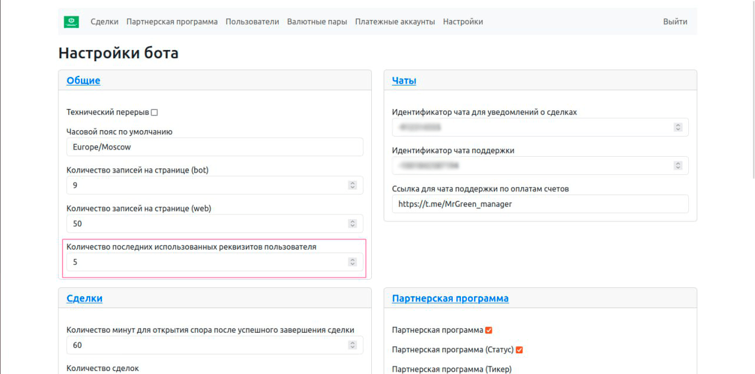Screen dimensions: 755x374
Task: Click the Часовой пояс по умолчанию field
Action: click(215, 147)
